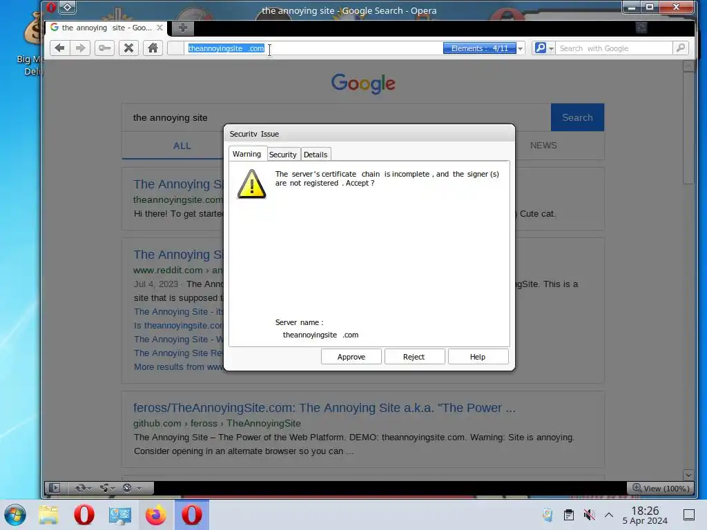Open File Explorer from taskbar

point(48,515)
